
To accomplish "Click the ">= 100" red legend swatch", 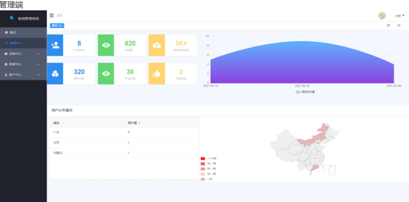I will [x=203, y=158].
